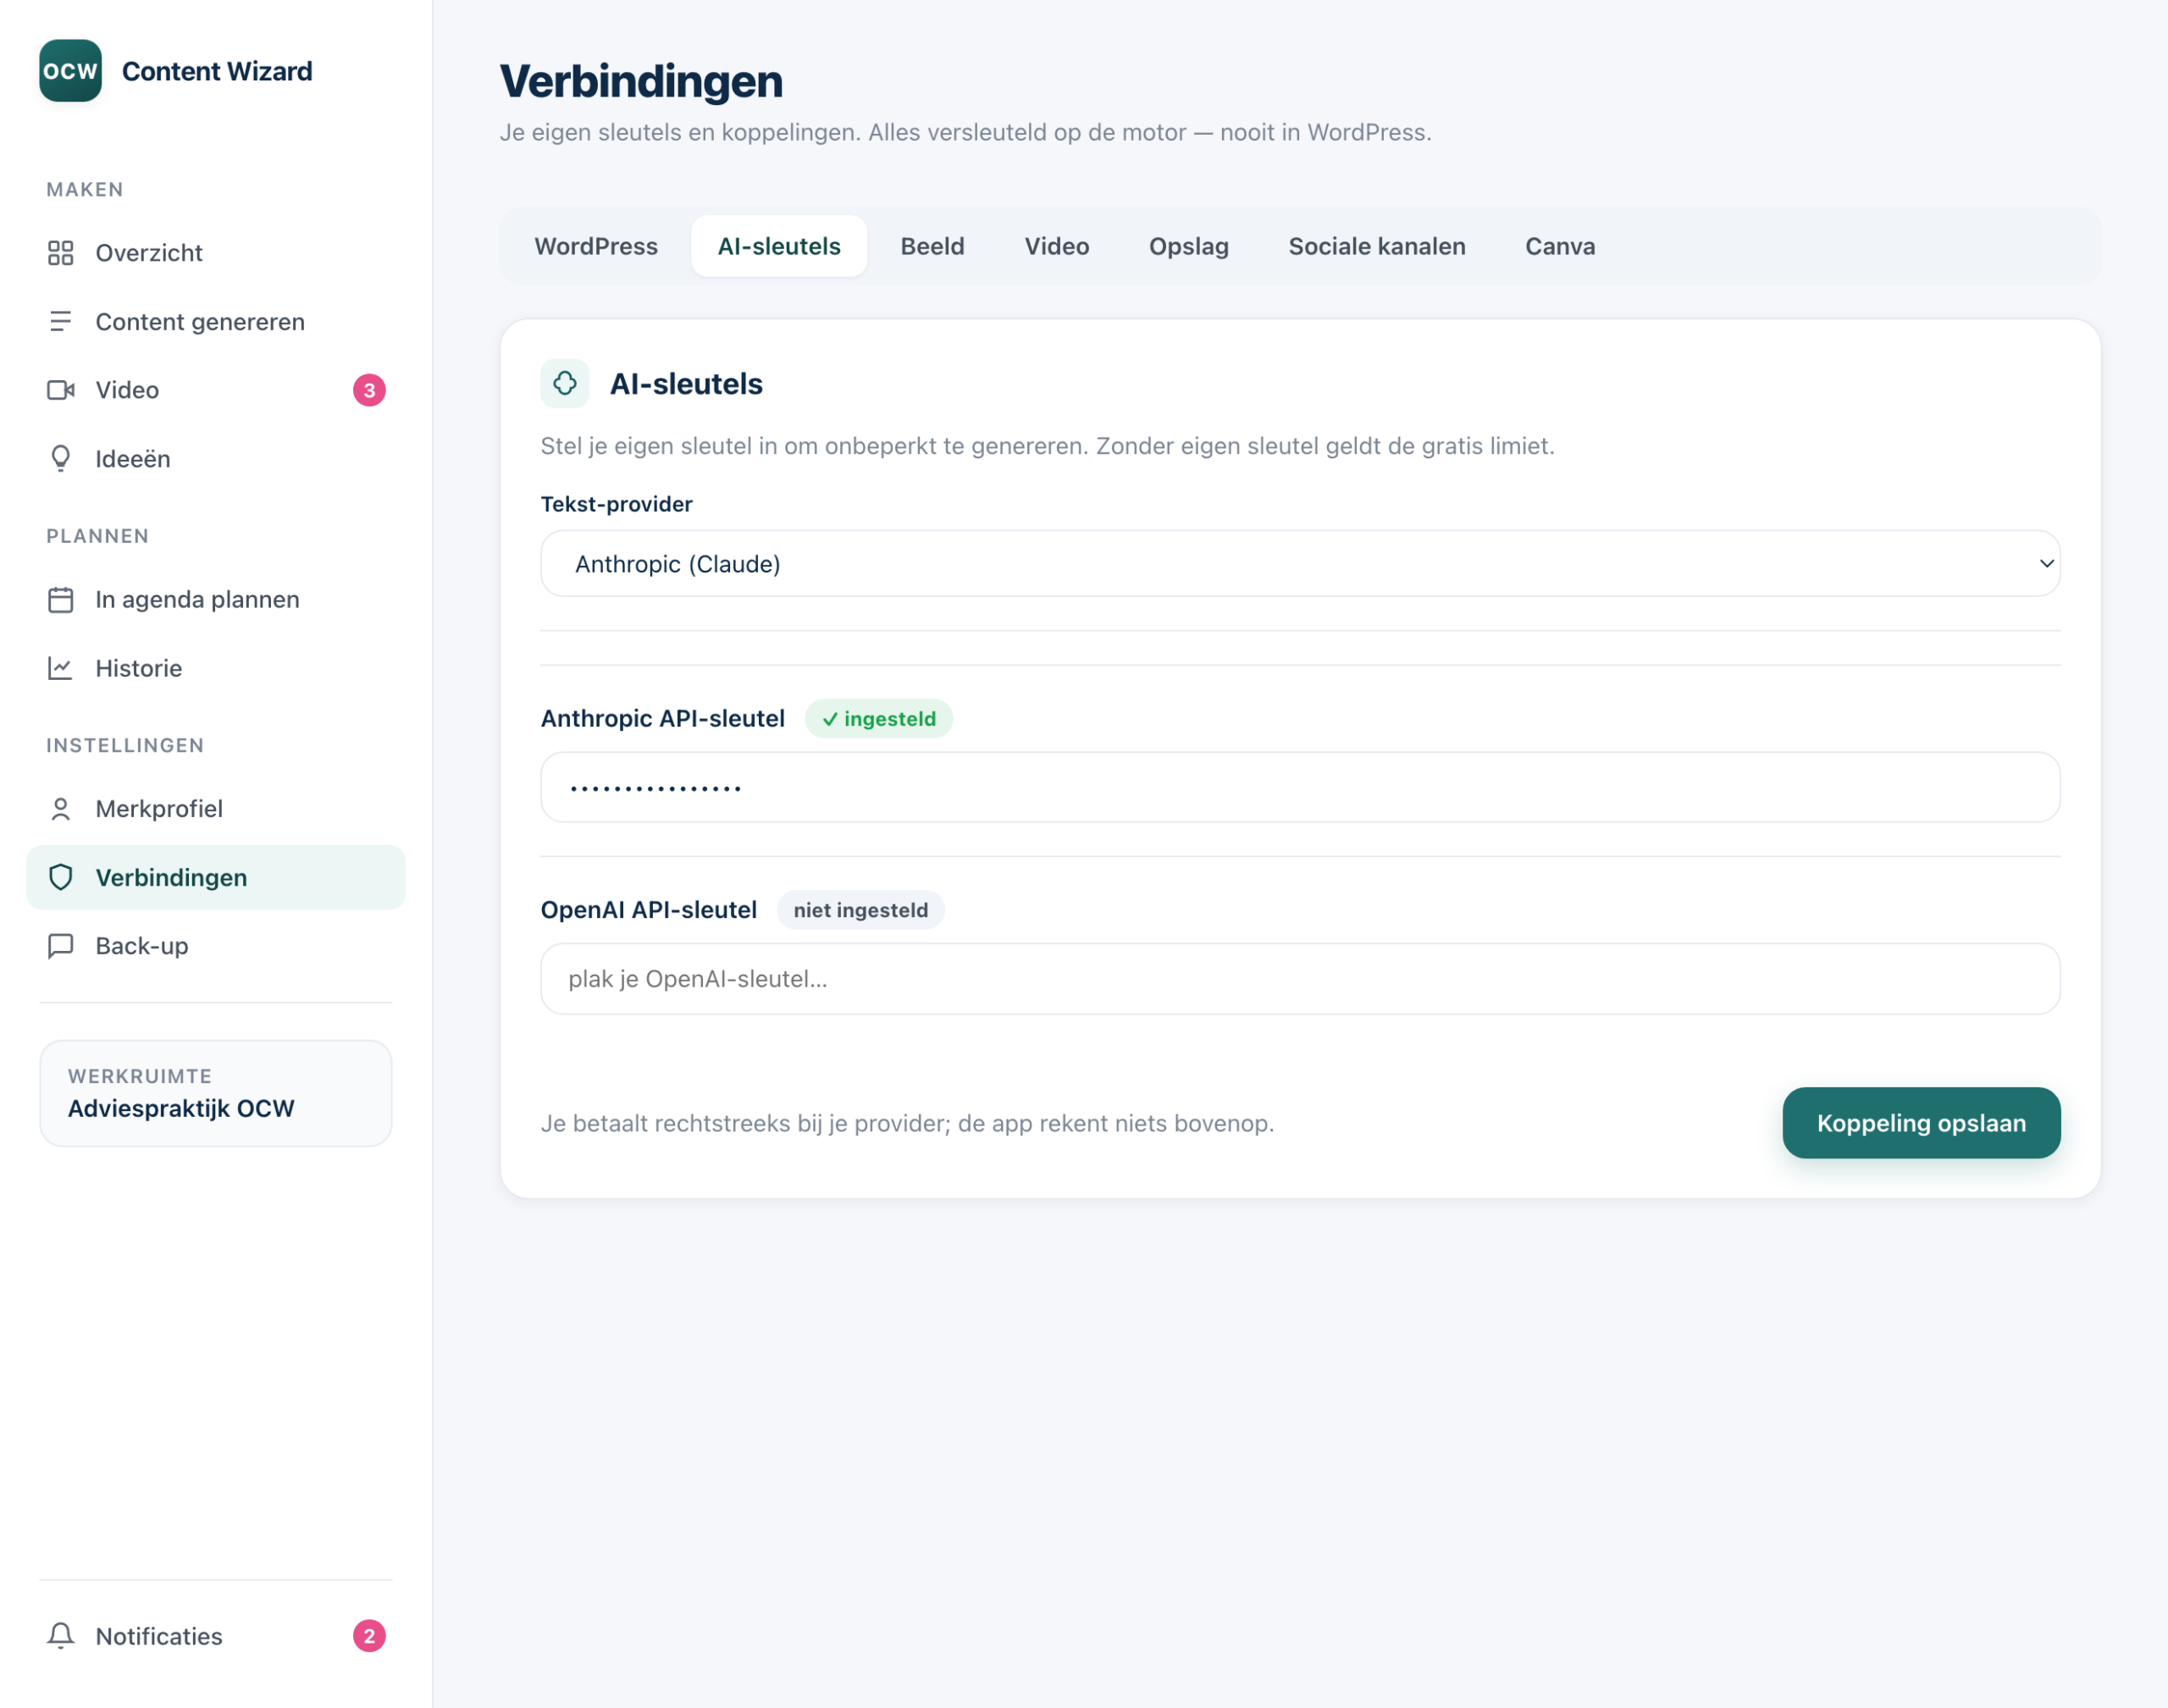Click the Content Wizard title

click(x=217, y=71)
